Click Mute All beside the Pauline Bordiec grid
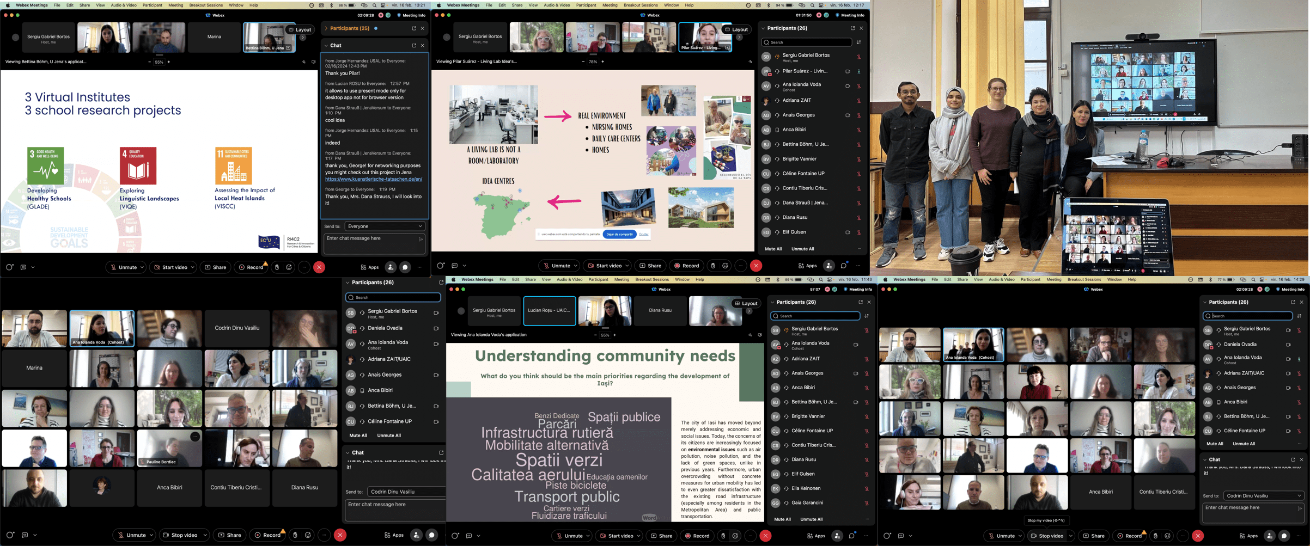The width and height of the screenshot is (1310, 546). tap(358, 435)
